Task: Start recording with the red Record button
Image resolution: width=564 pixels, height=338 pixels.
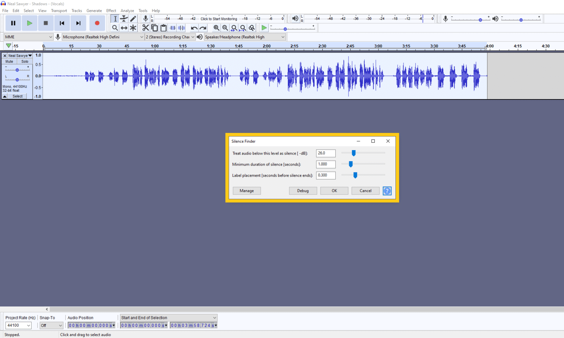Action: [97, 23]
